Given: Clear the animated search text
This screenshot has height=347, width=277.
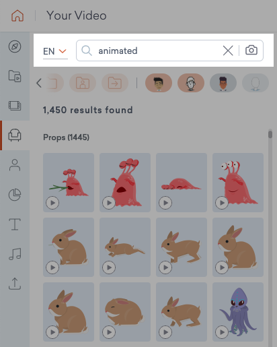Looking at the screenshot, I should coord(228,51).
